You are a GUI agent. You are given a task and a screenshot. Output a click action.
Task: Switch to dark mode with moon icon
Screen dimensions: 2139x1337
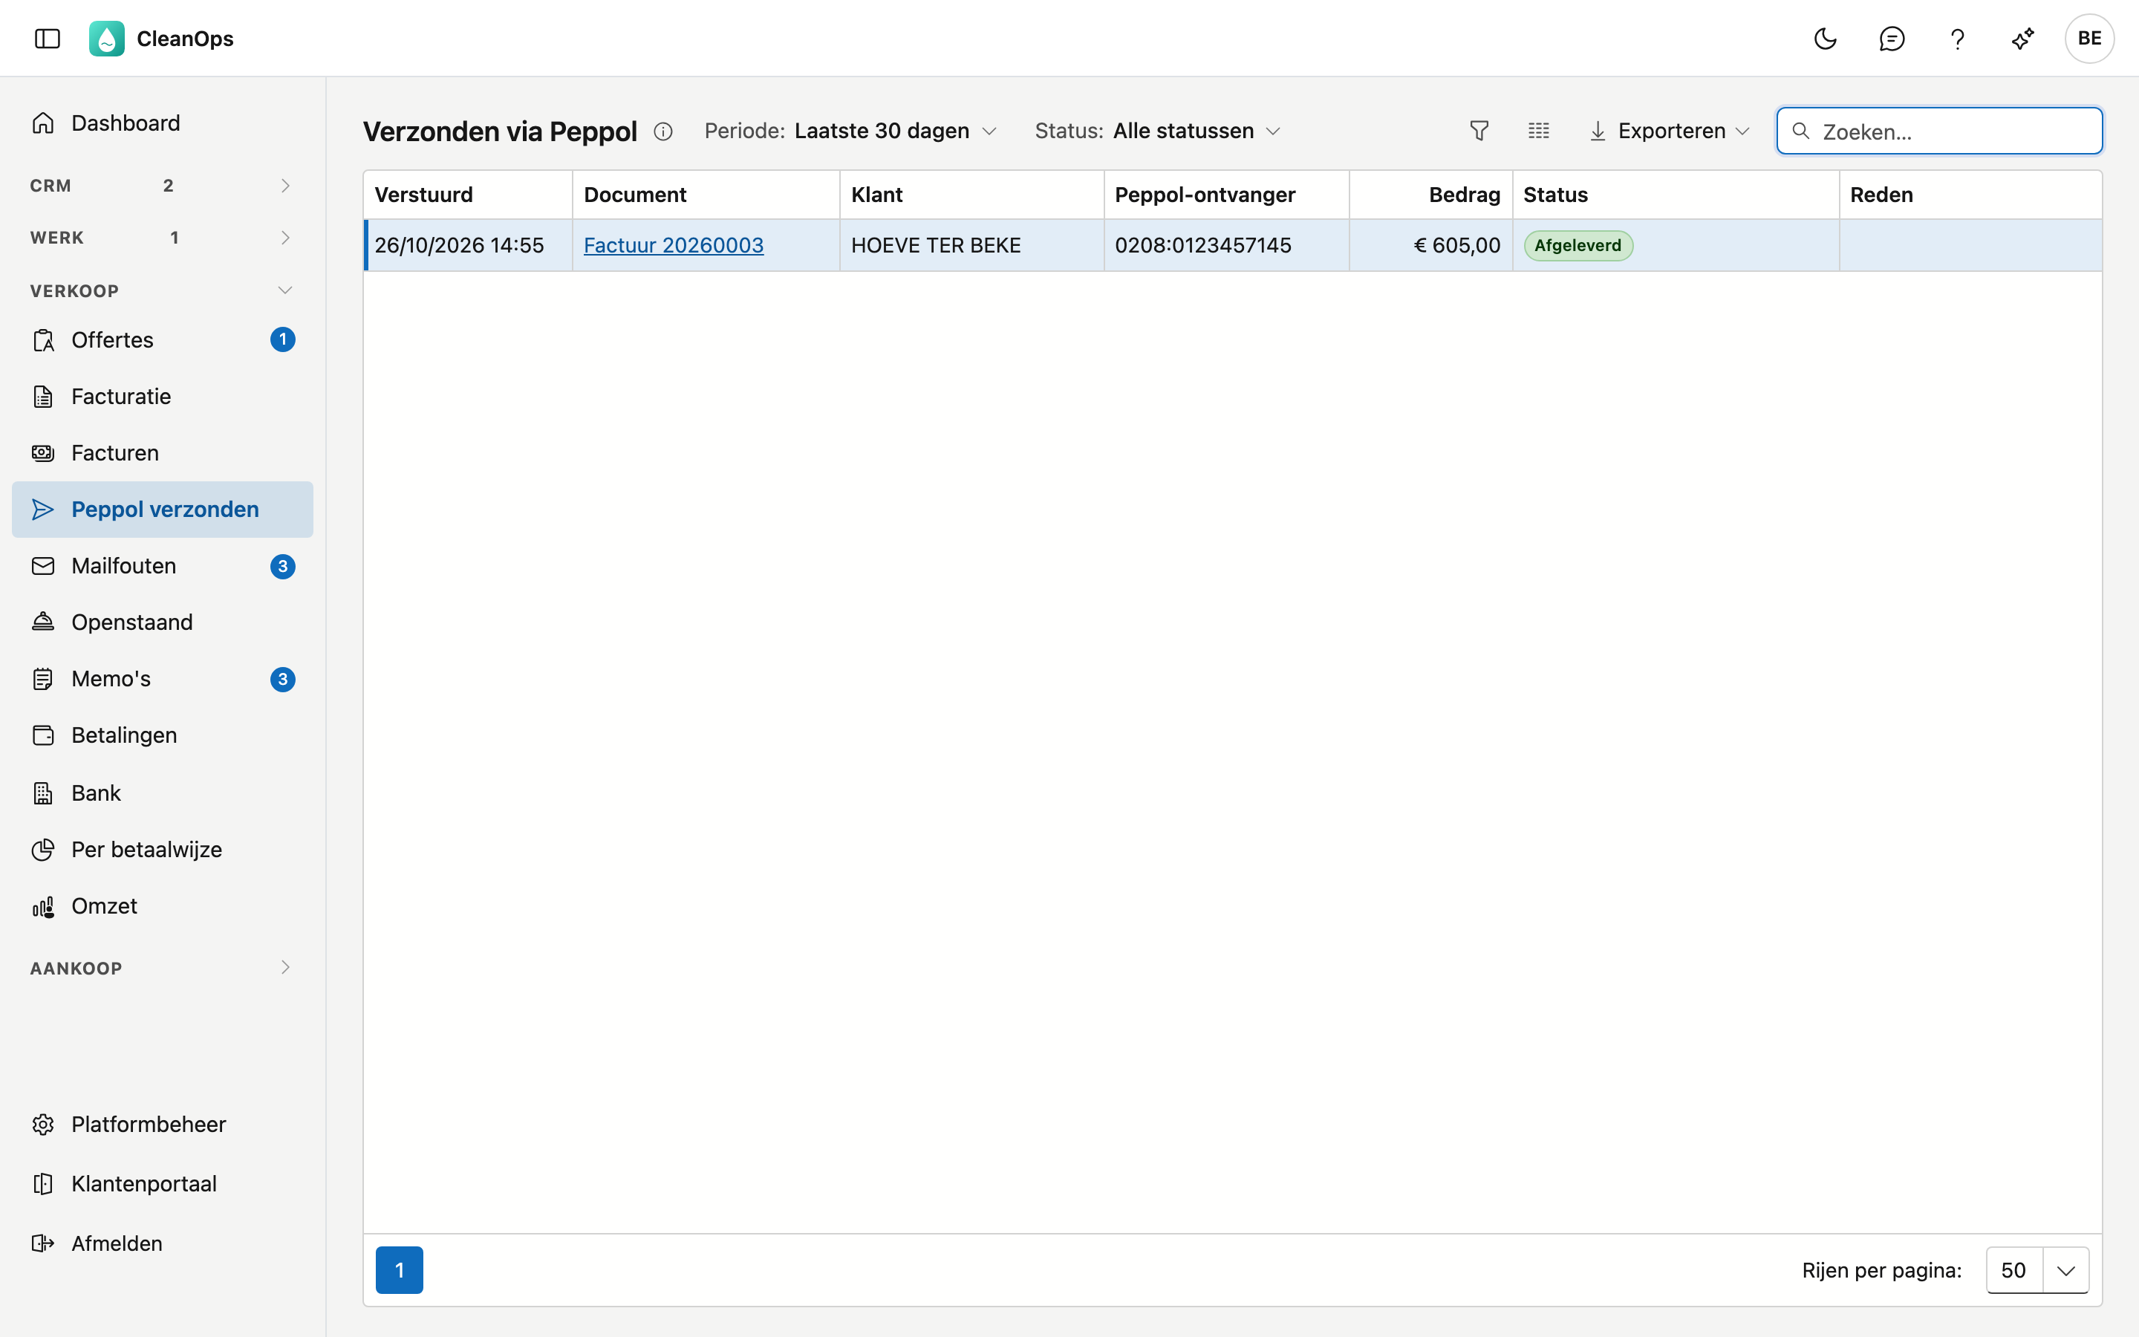pos(1826,38)
